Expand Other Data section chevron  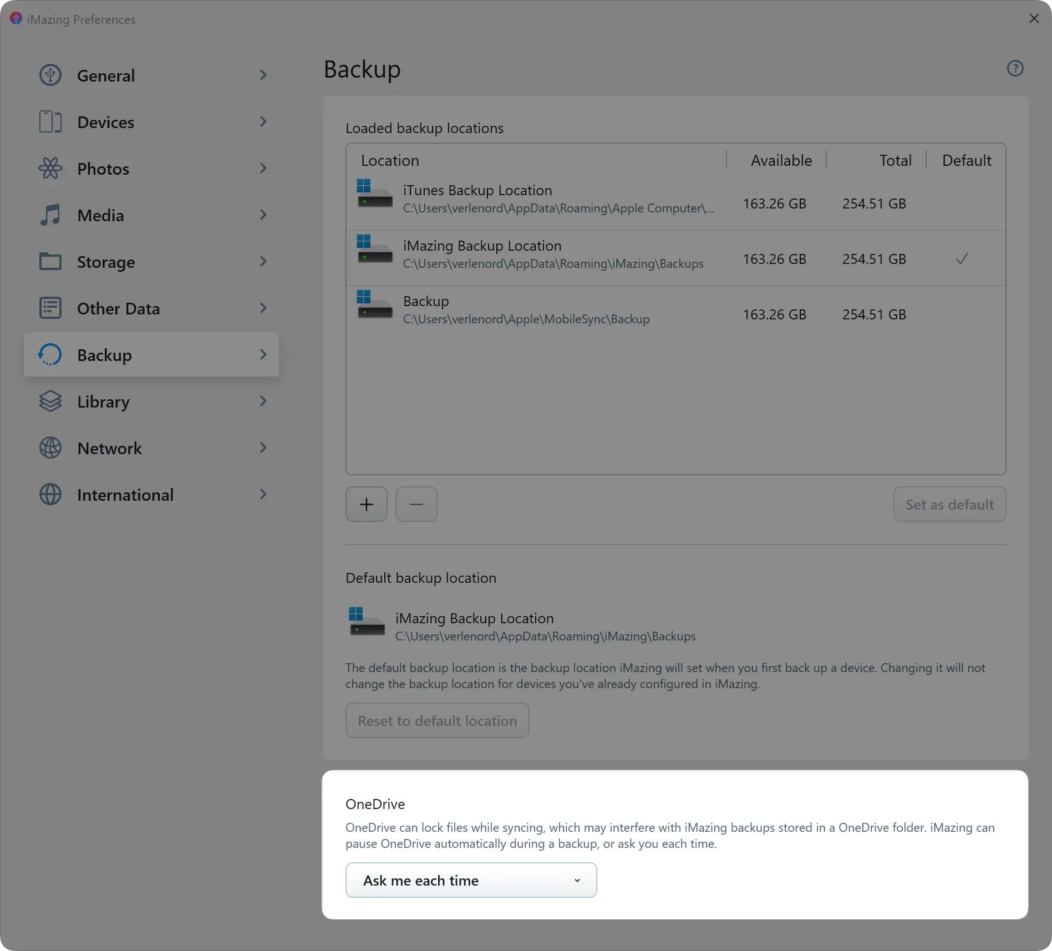point(263,308)
